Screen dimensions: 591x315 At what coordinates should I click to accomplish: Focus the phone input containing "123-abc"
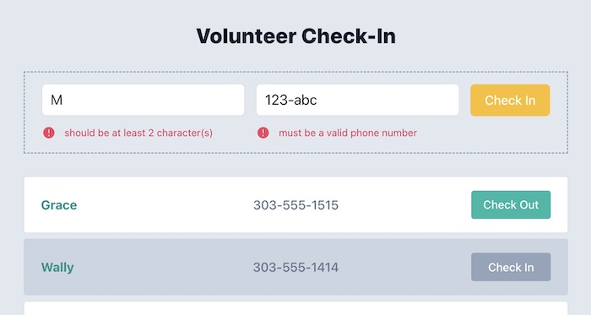pos(358,100)
